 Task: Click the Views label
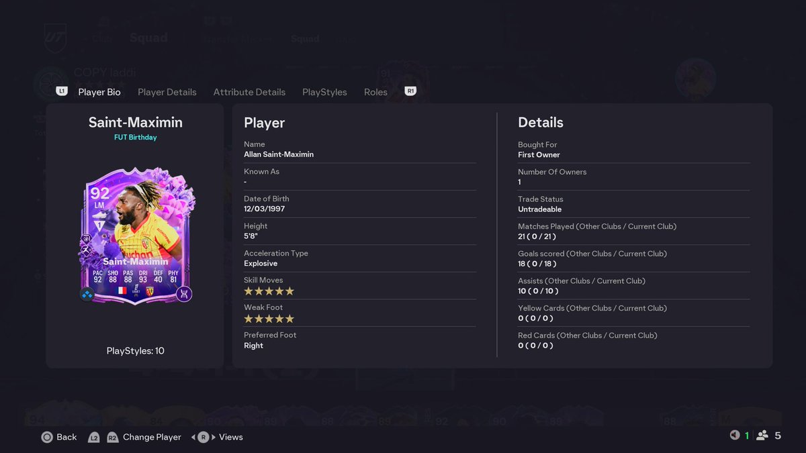click(x=231, y=437)
